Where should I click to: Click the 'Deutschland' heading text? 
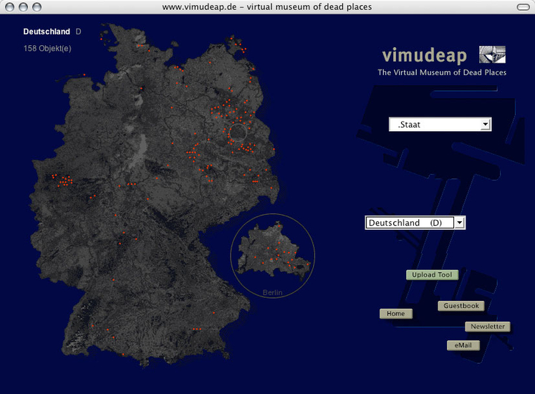click(x=47, y=32)
